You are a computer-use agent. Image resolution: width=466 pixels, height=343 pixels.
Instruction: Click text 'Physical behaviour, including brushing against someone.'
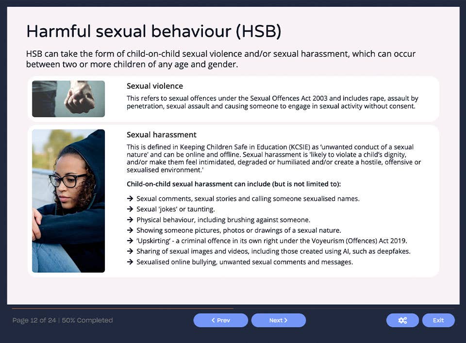[223, 220]
